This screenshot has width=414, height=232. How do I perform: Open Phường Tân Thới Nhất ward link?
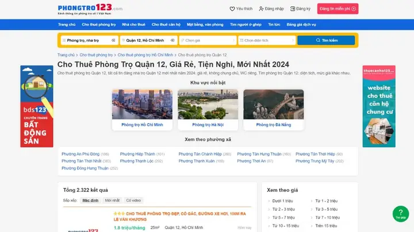(x=82, y=161)
